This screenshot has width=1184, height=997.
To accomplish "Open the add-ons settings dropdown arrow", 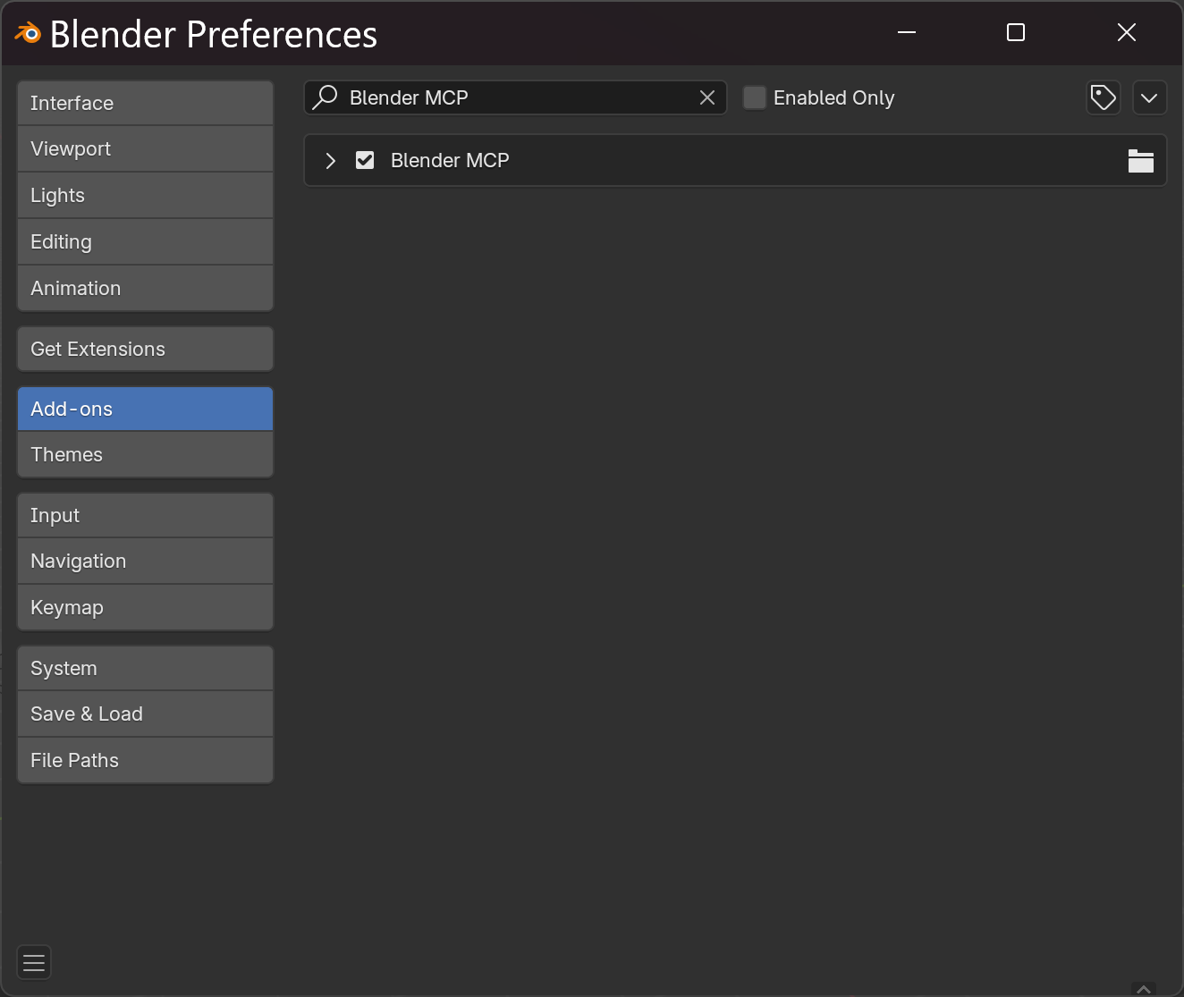I will tap(1149, 97).
